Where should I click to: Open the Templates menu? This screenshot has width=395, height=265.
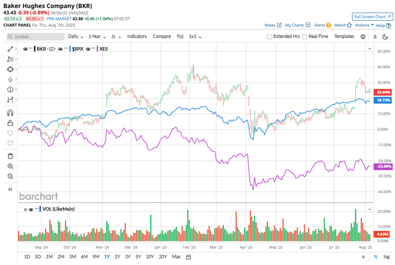[x=344, y=36]
